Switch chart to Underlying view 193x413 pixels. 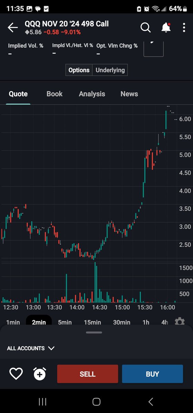(110, 70)
